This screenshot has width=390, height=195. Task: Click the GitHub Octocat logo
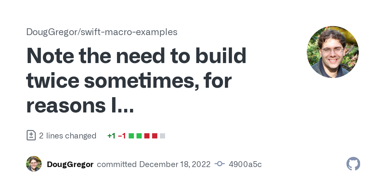tap(353, 164)
